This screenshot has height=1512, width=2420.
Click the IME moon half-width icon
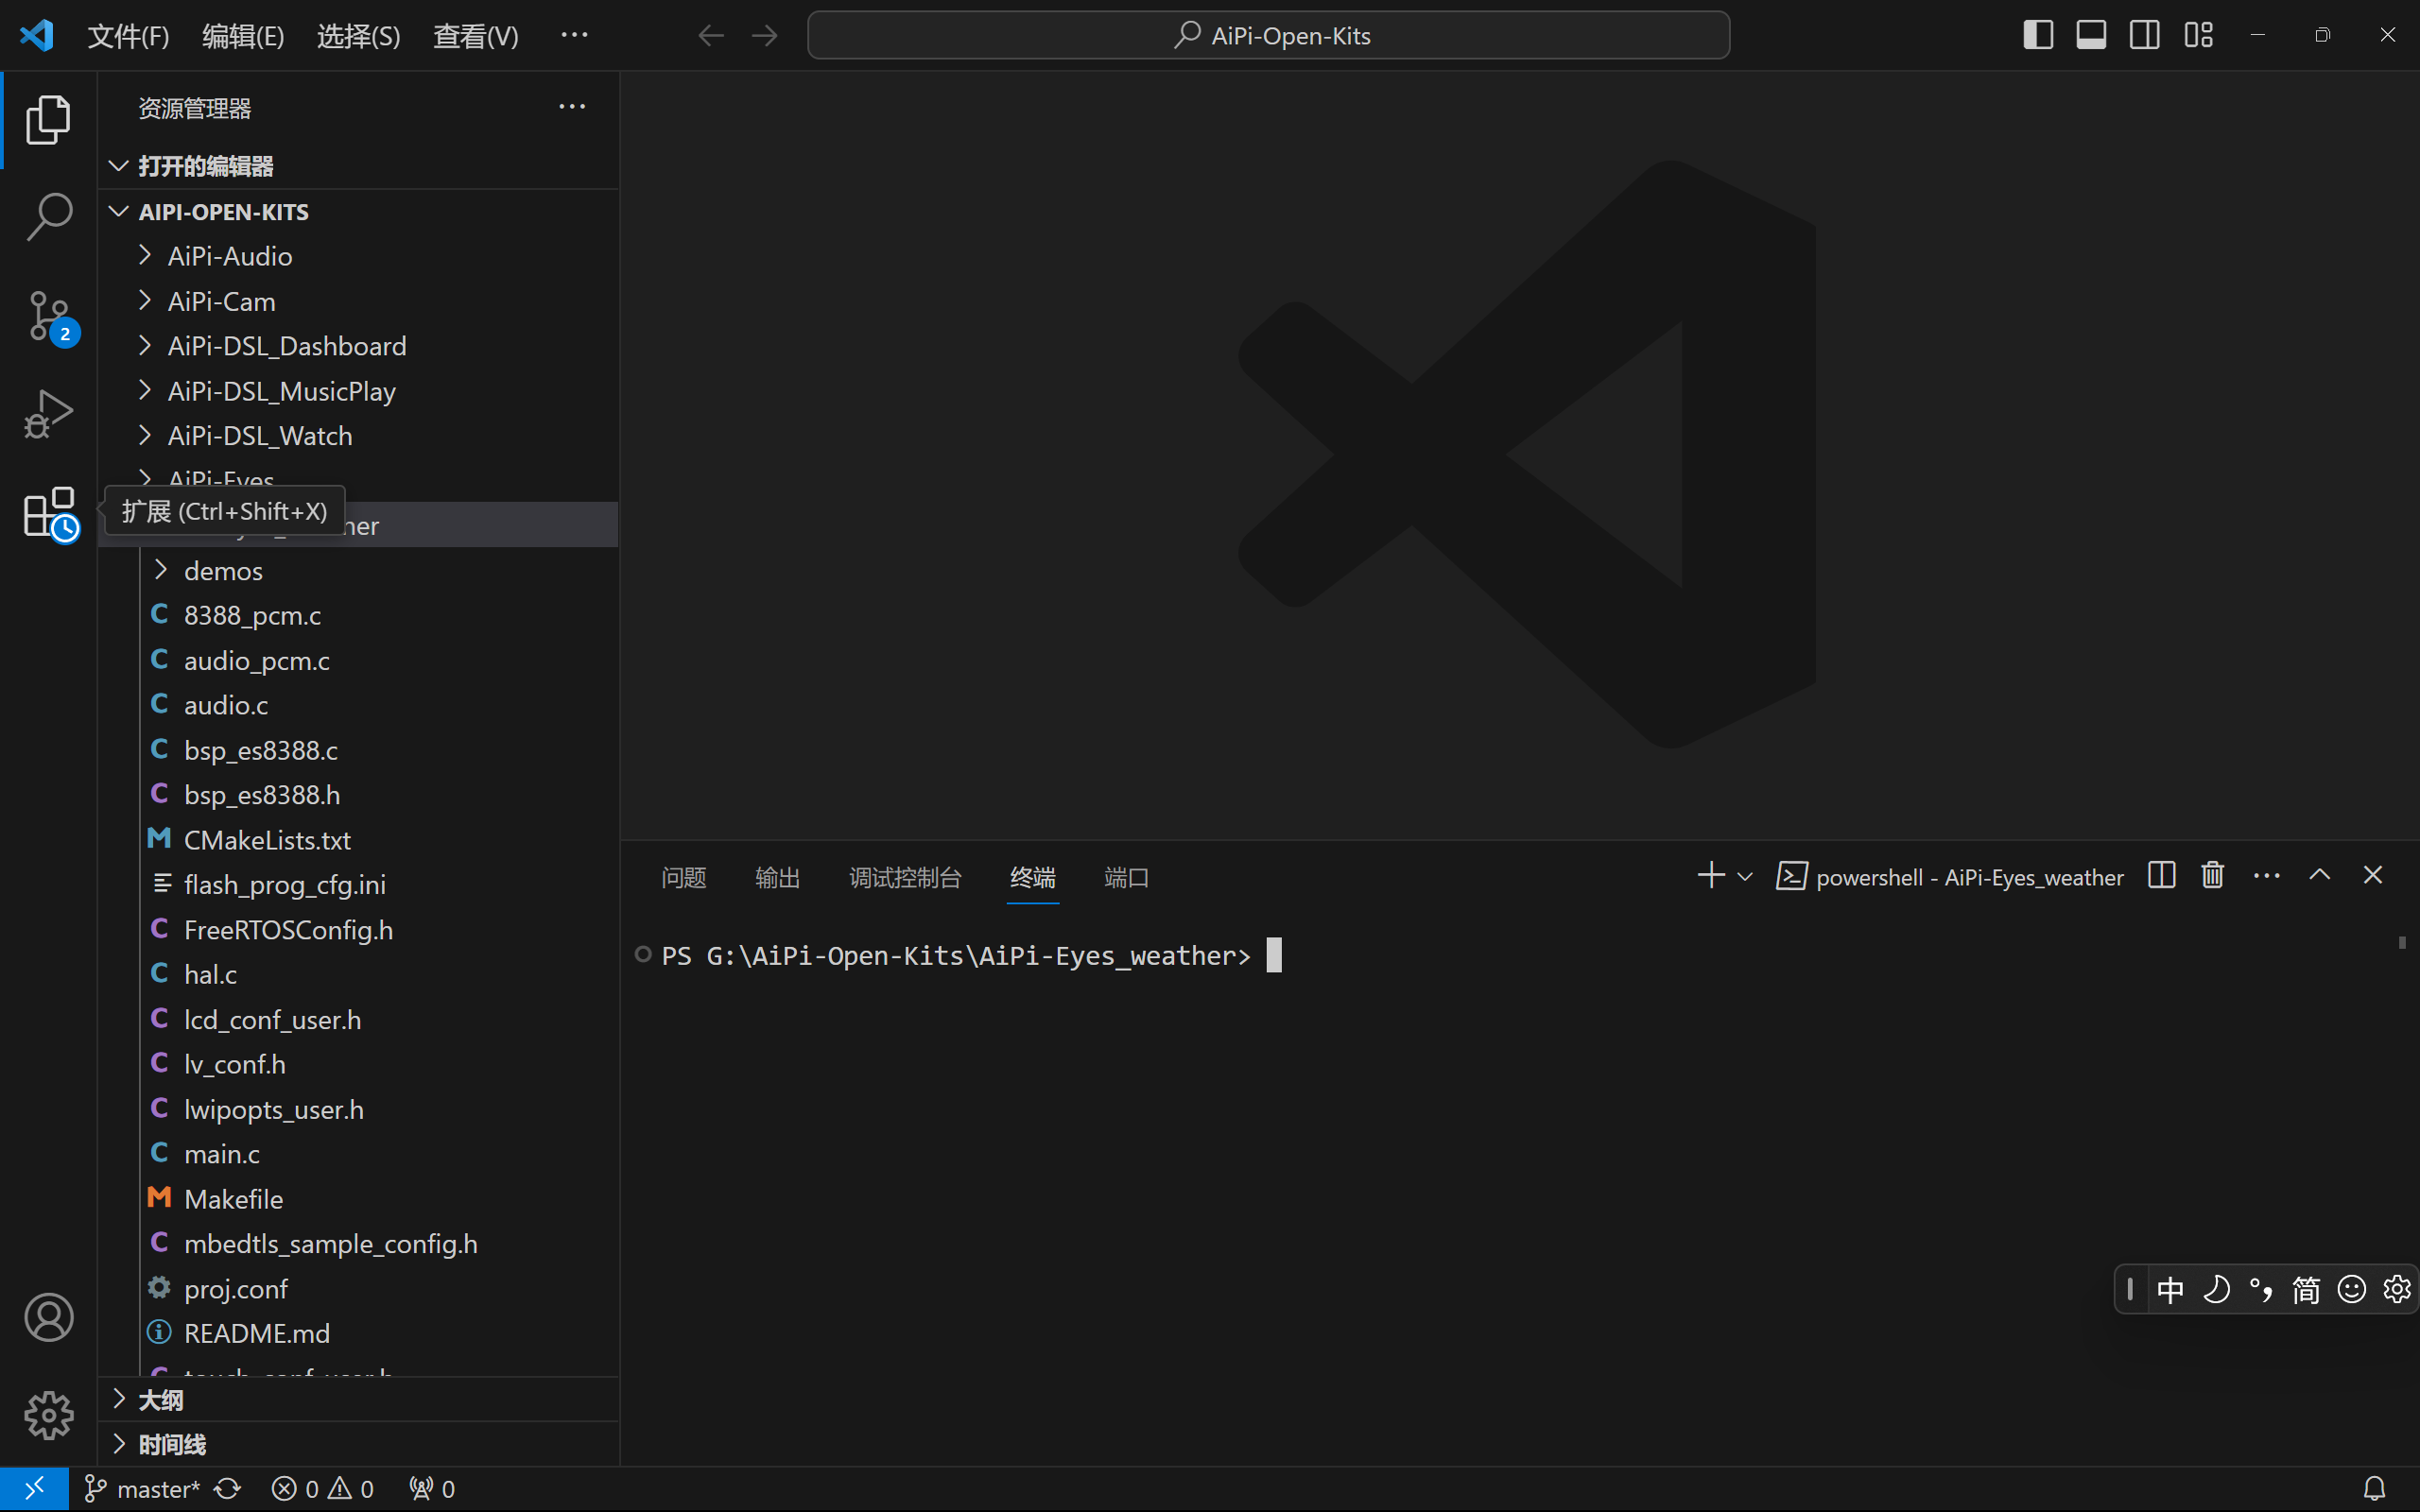2216,1290
